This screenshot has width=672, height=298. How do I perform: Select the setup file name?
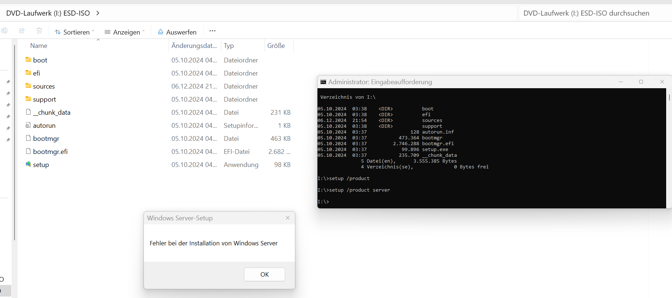click(41, 165)
